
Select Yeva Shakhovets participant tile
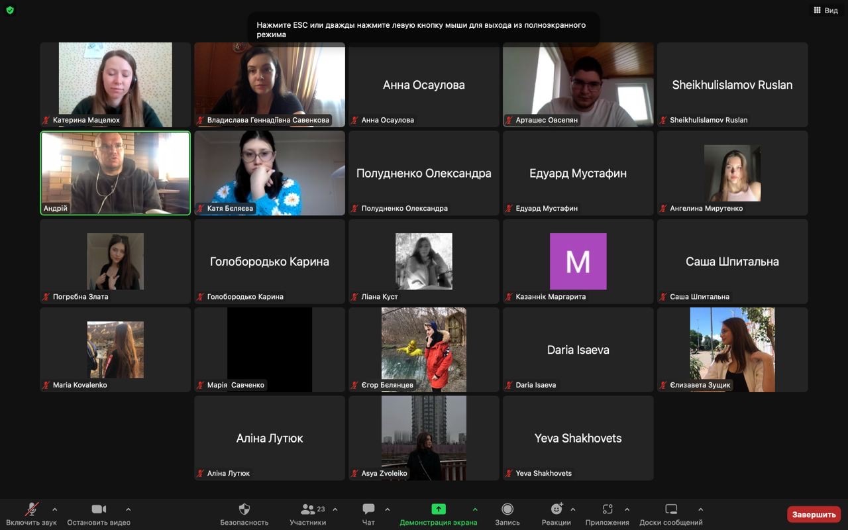click(578, 438)
